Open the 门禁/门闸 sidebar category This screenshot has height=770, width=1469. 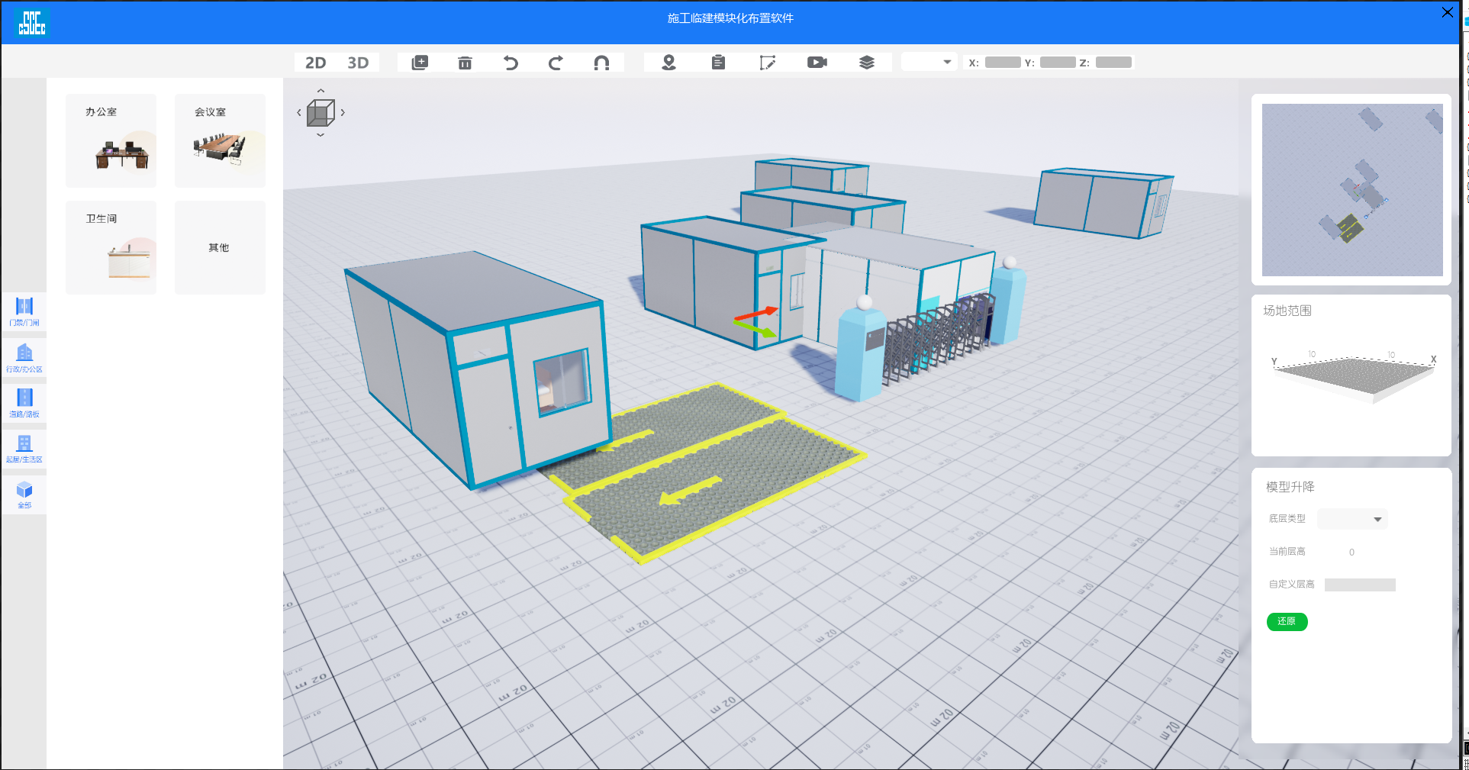click(x=24, y=311)
